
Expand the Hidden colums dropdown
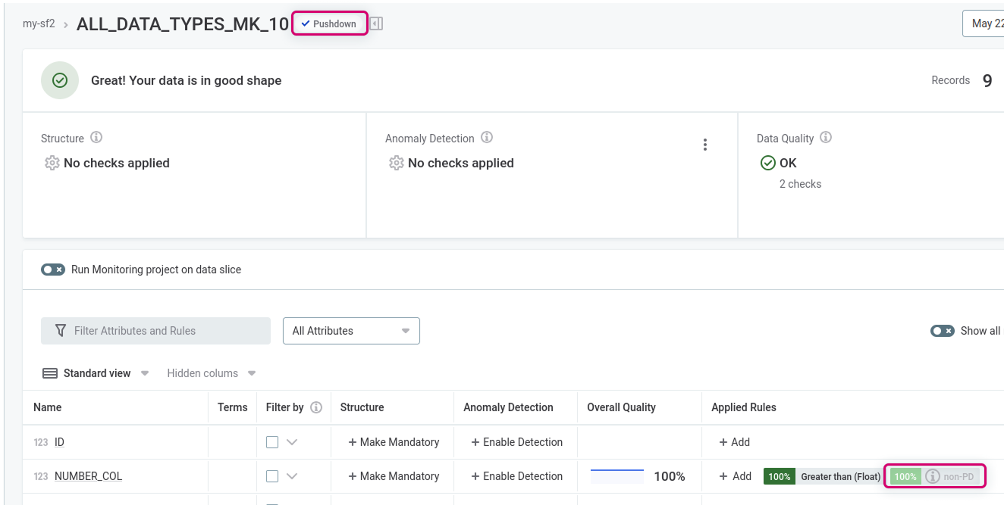[x=252, y=373]
